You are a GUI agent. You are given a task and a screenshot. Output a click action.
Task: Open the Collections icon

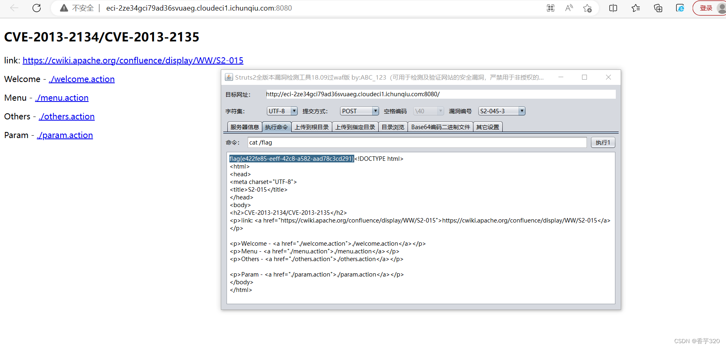(x=658, y=8)
